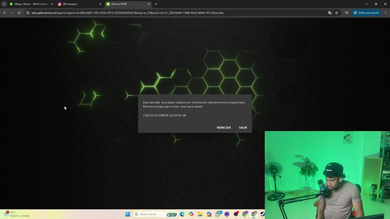Switch to the ElBegrs Stream tab
Viewport: 390px width, 219px height.
pyautogui.click(x=30, y=4)
